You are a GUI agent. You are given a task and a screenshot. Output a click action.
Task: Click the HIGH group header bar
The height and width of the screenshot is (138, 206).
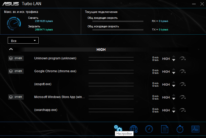101,50
